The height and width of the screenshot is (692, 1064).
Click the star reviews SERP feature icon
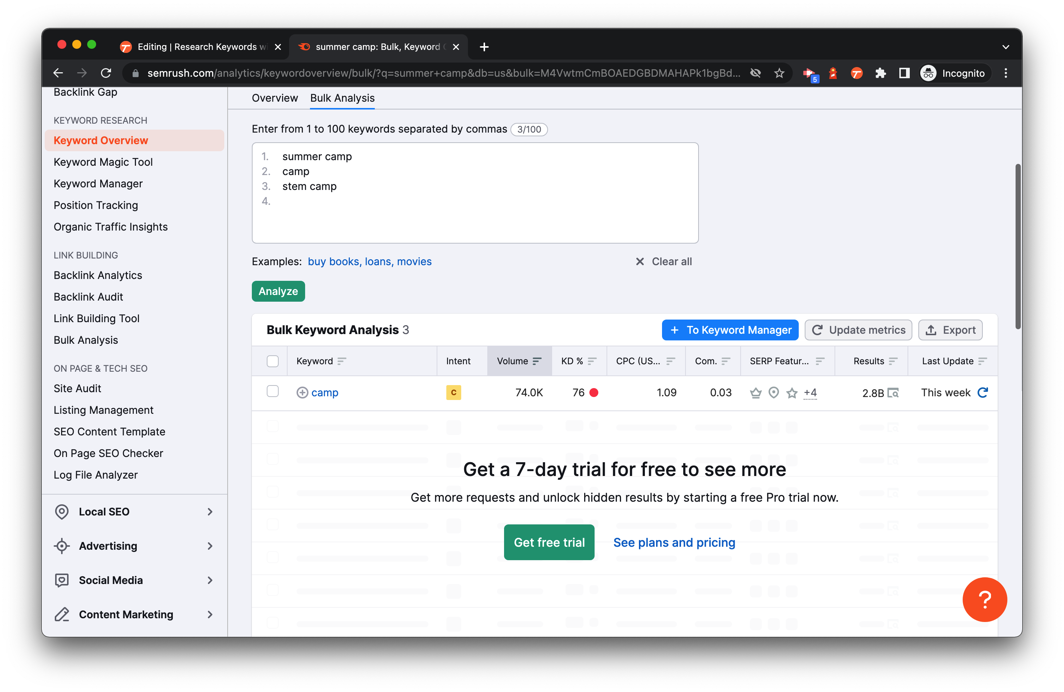pos(792,393)
